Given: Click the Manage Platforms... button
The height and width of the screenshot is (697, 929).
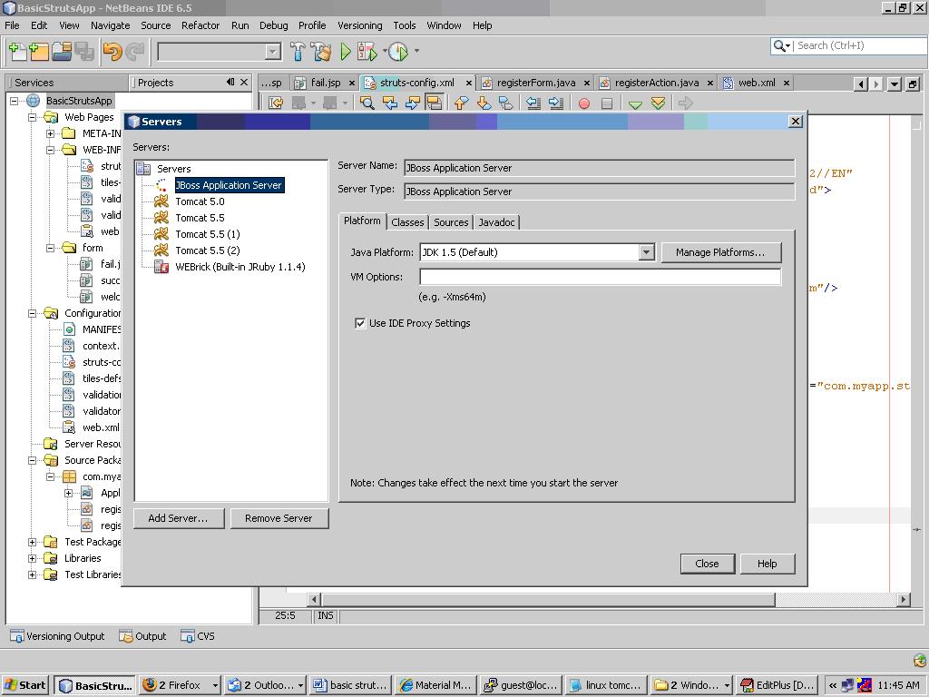Looking at the screenshot, I should click(720, 252).
